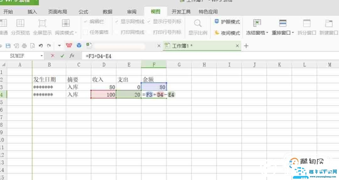
Task: Click into the formula bar input
Action: 210,56
